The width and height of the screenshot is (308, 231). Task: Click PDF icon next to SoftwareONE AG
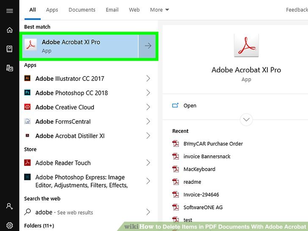pos(176,207)
